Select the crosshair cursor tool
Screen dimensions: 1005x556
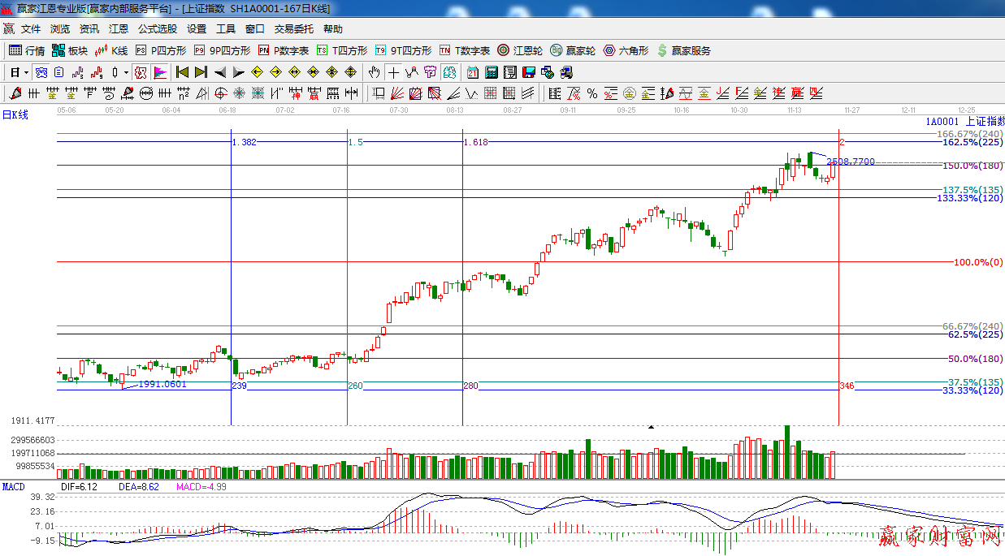pyautogui.click(x=393, y=72)
